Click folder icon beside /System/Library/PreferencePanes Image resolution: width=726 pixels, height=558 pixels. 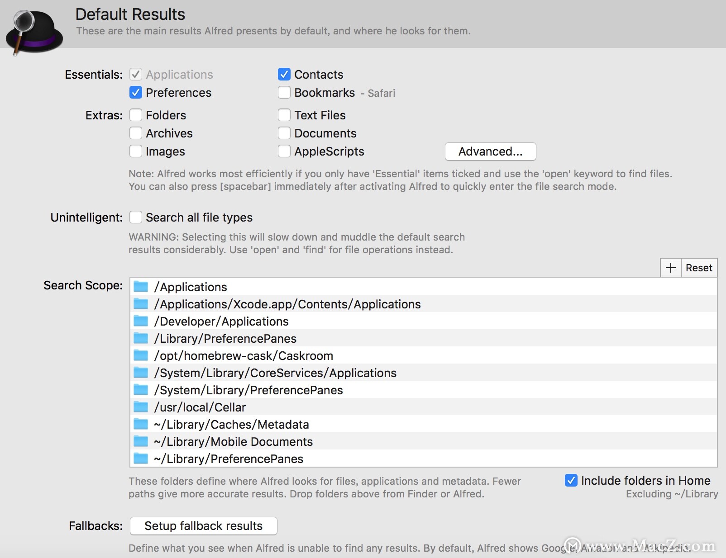tap(141, 390)
